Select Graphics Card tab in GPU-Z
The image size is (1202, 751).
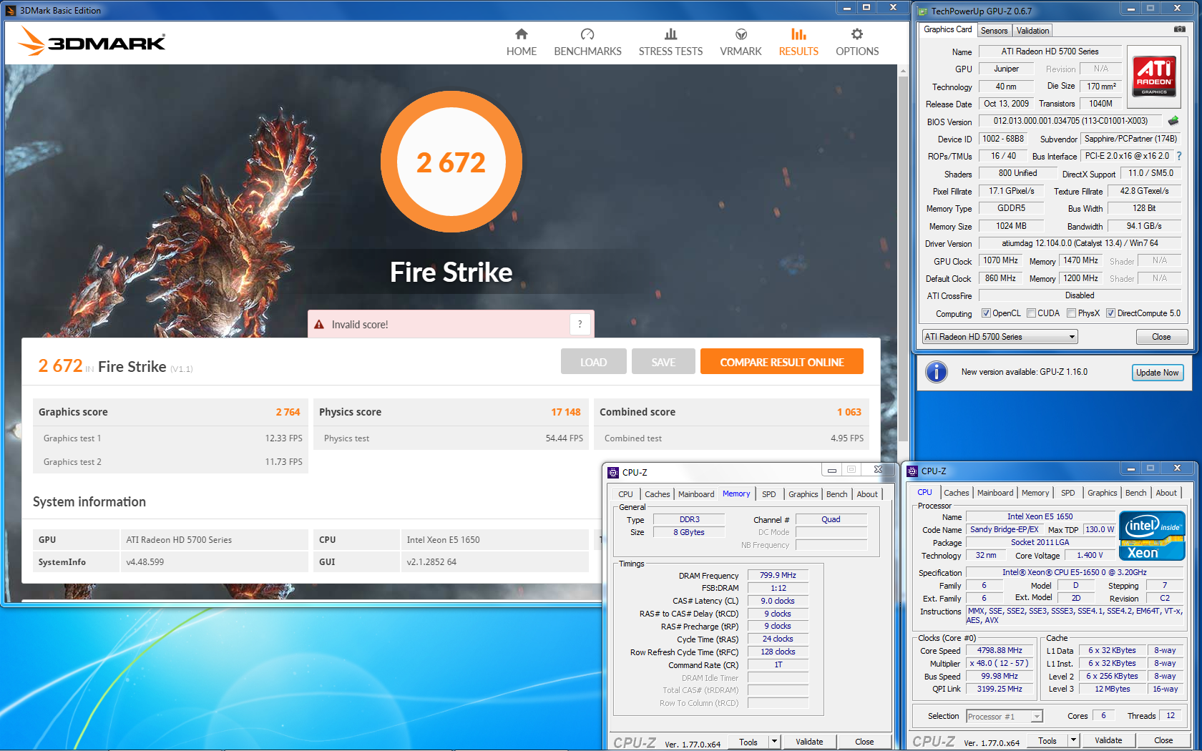coord(947,29)
